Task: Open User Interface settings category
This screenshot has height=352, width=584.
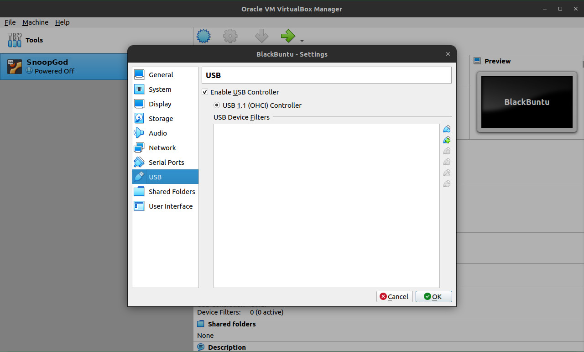Action: (x=165, y=206)
